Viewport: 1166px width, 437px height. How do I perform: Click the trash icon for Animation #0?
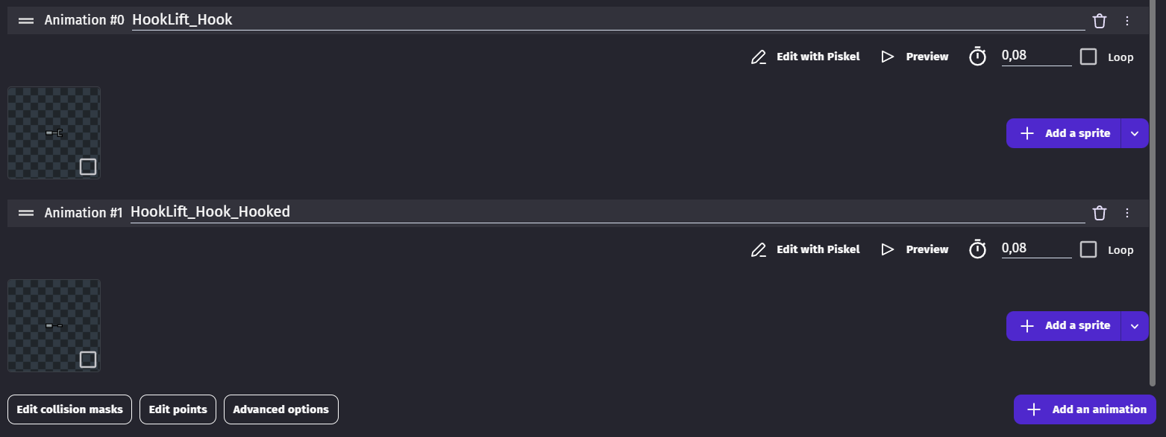1099,21
